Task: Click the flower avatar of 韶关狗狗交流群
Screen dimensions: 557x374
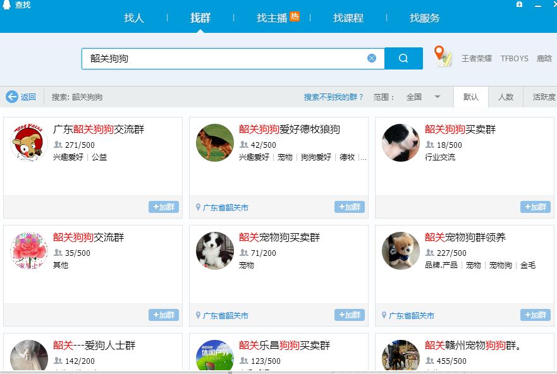Action: [28, 251]
